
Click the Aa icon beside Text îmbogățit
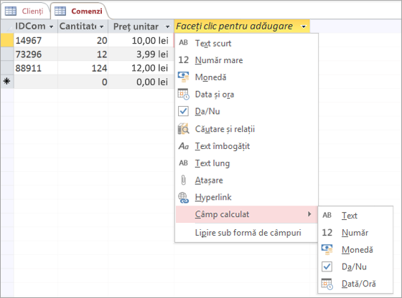[184, 146]
